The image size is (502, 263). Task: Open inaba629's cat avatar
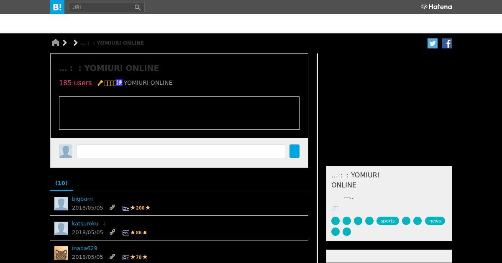pyautogui.click(x=61, y=253)
